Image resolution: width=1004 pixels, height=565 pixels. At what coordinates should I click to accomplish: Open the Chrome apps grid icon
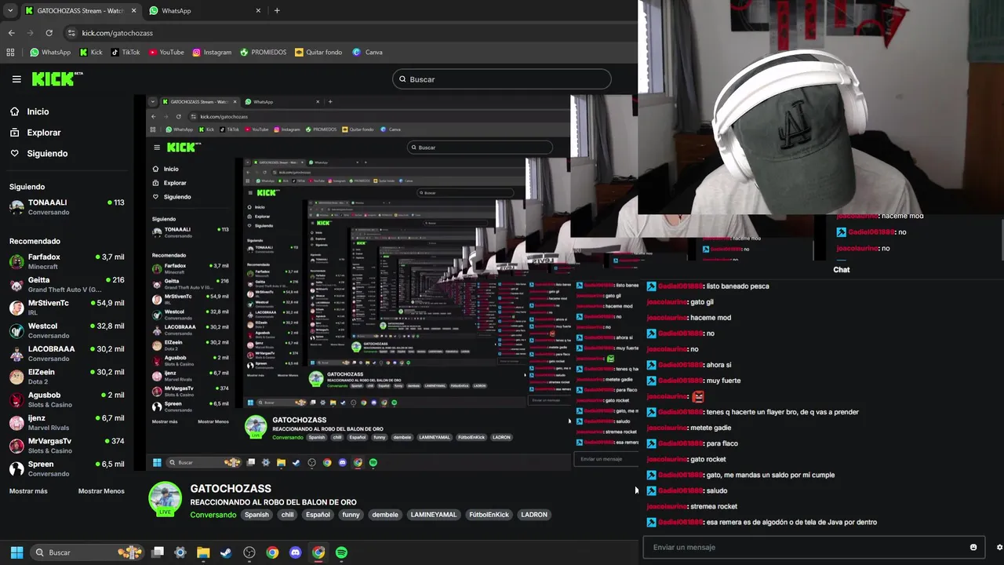(10, 53)
